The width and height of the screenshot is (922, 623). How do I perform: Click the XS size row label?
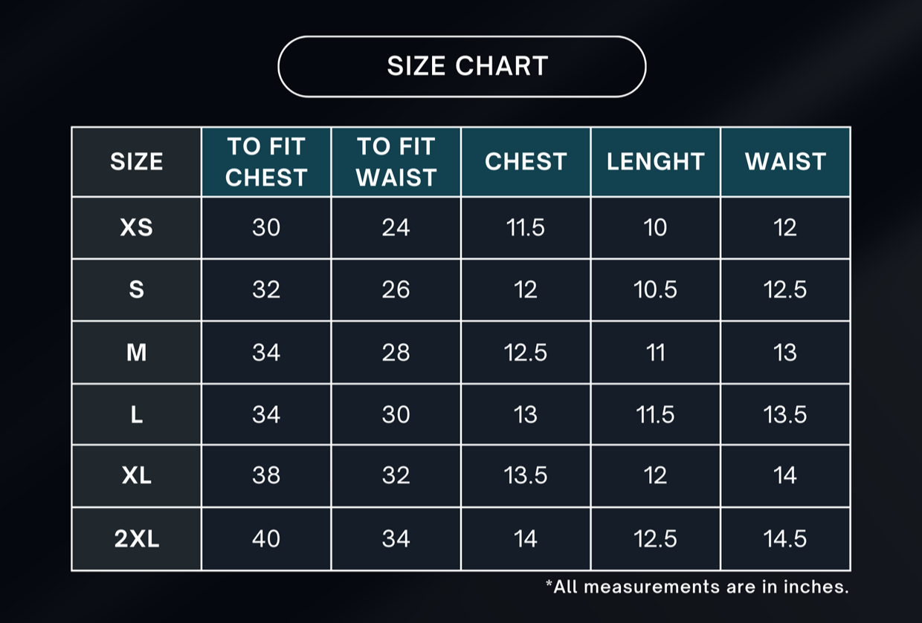[x=137, y=227]
